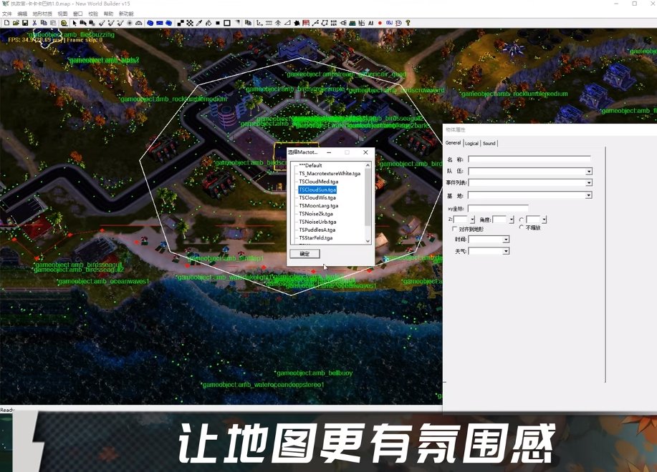The height and width of the screenshot is (472, 657).
Task: Click the hollow square outline tool icon
Action: 227,23
